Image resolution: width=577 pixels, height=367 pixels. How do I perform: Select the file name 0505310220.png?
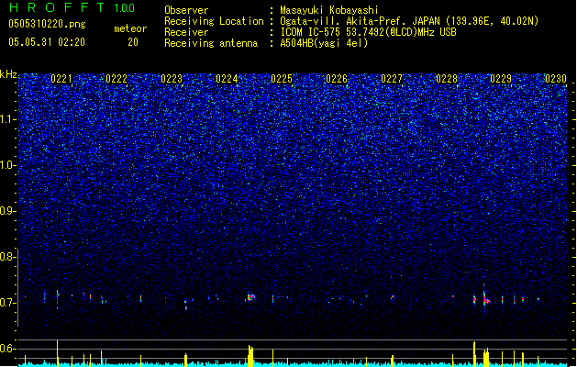[47, 24]
